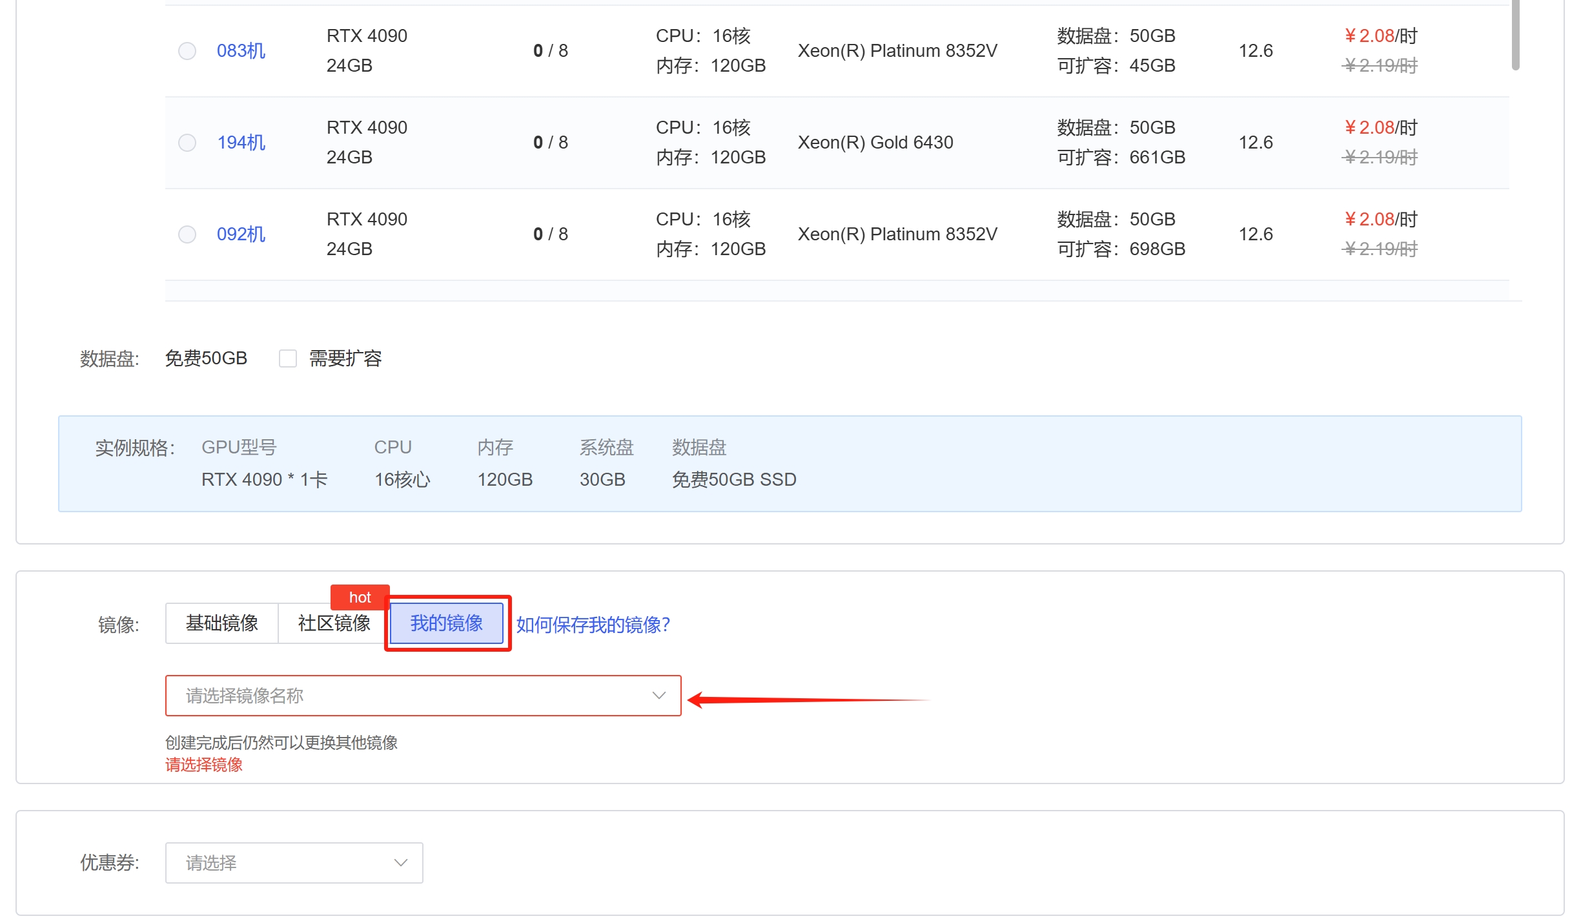Click the chevron arrow in image name dropdown
Screen dimensions: 1581x923
click(658, 696)
